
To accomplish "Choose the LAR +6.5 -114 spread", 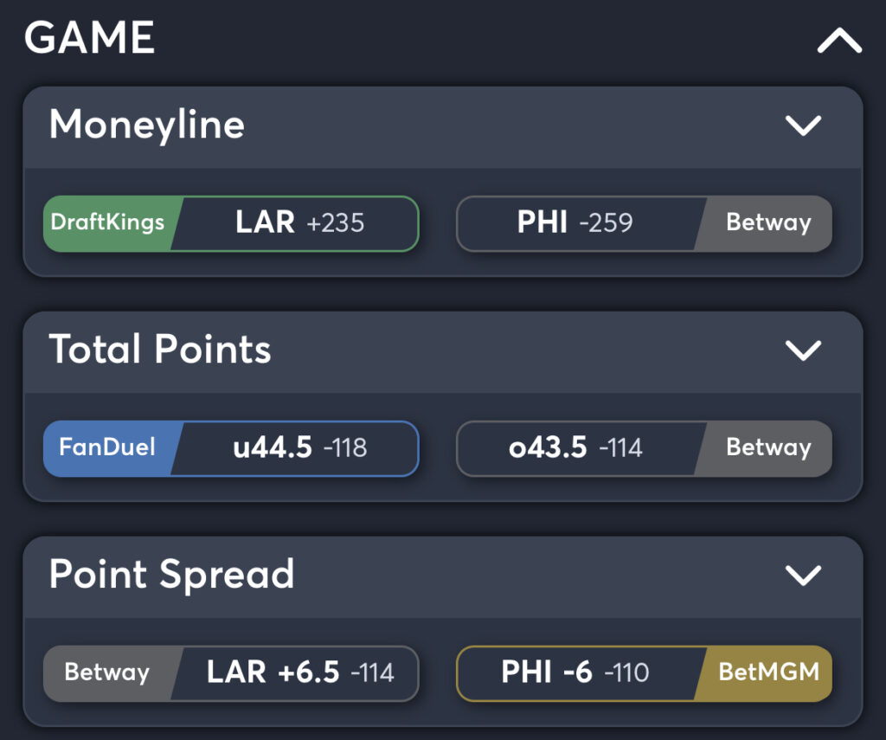I will click(x=299, y=672).
